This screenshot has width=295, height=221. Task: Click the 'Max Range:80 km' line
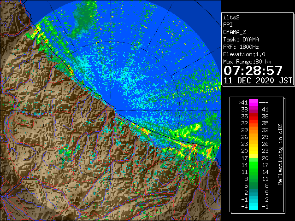pos(247,62)
